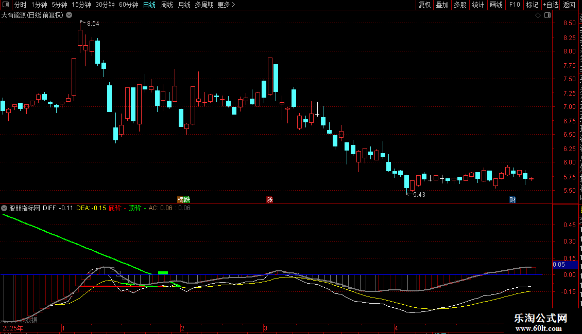Click 多股 multi-stock button
582x334 pixels.
coord(460,5)
